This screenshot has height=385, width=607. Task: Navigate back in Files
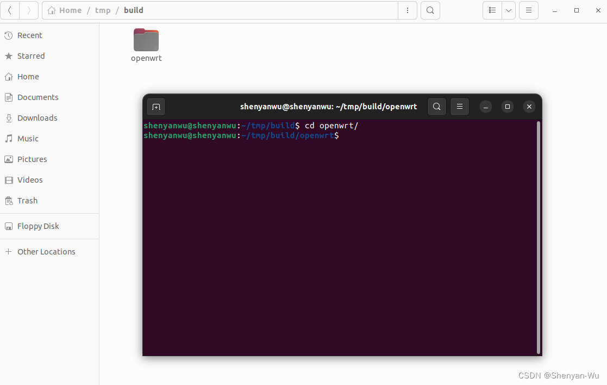pyautogui.click(x=10, y=10)
